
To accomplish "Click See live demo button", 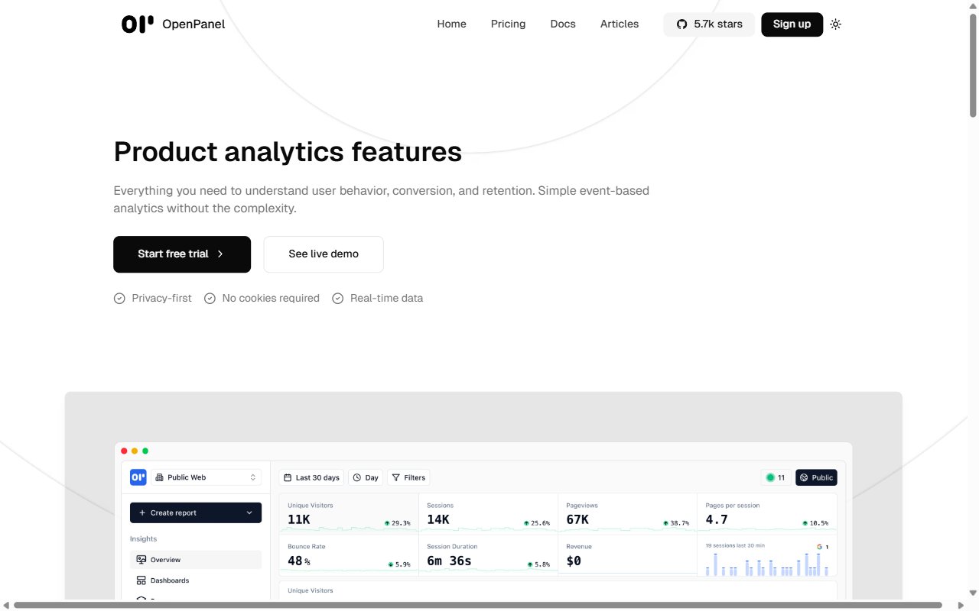I will point(324,254).
